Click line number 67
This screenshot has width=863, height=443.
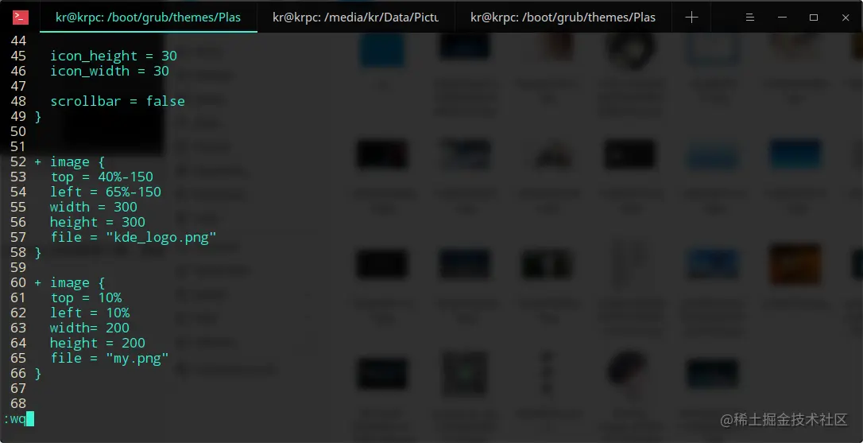point(18,388)
